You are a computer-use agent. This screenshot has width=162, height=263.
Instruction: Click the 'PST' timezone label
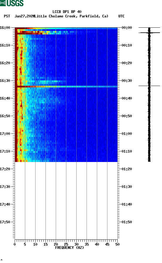pos(7,16)
